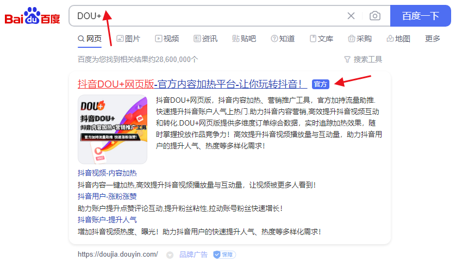The image size is (462, 261).
Task: Switch to the 图片 tab
Action: coord(128,39)
